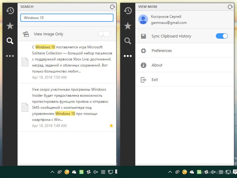Click the Костриков Сергей account name

click(166, 16)
